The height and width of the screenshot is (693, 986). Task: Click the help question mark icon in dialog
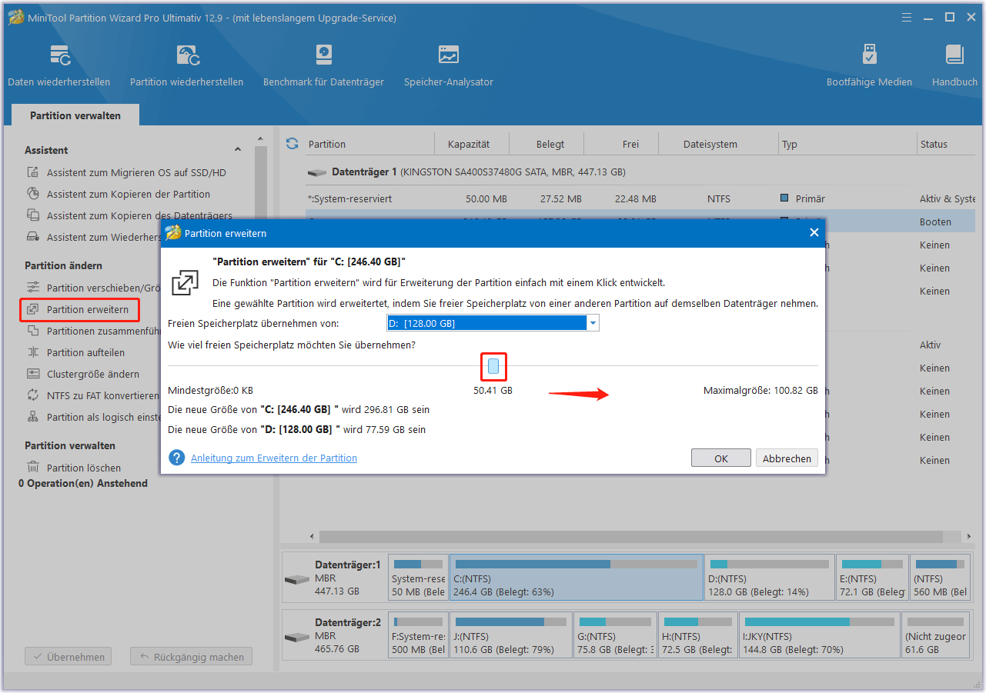click(x=177, y=458)
